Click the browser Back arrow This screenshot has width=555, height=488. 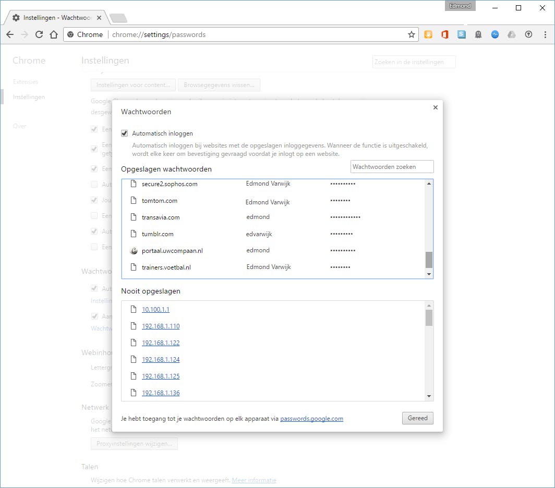pos(10,34)
